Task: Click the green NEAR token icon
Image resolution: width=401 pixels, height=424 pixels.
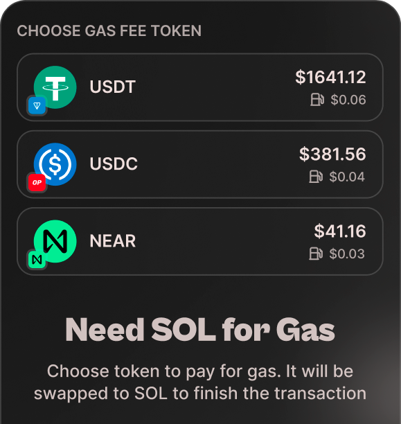Action: point(55,241)
